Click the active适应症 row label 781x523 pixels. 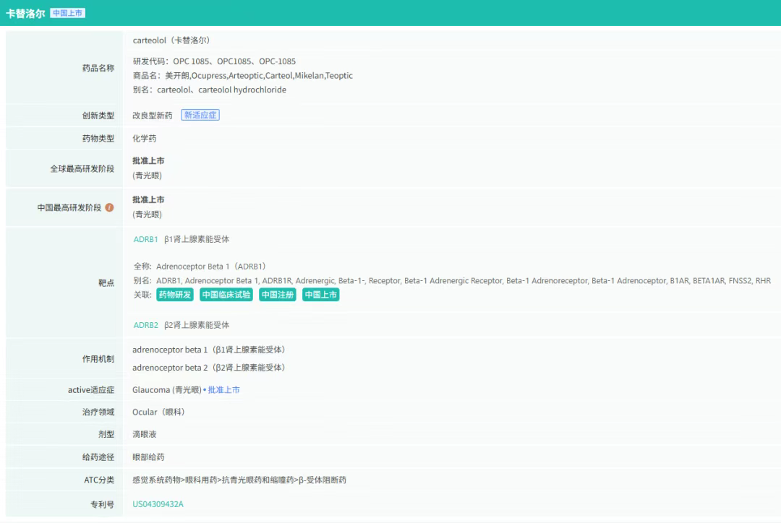pyautogui.click(x=91, y=389)
